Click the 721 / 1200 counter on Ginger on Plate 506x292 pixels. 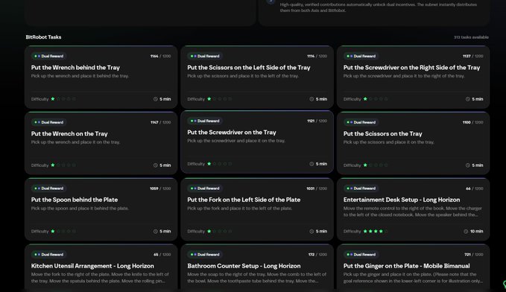(474, 255)
